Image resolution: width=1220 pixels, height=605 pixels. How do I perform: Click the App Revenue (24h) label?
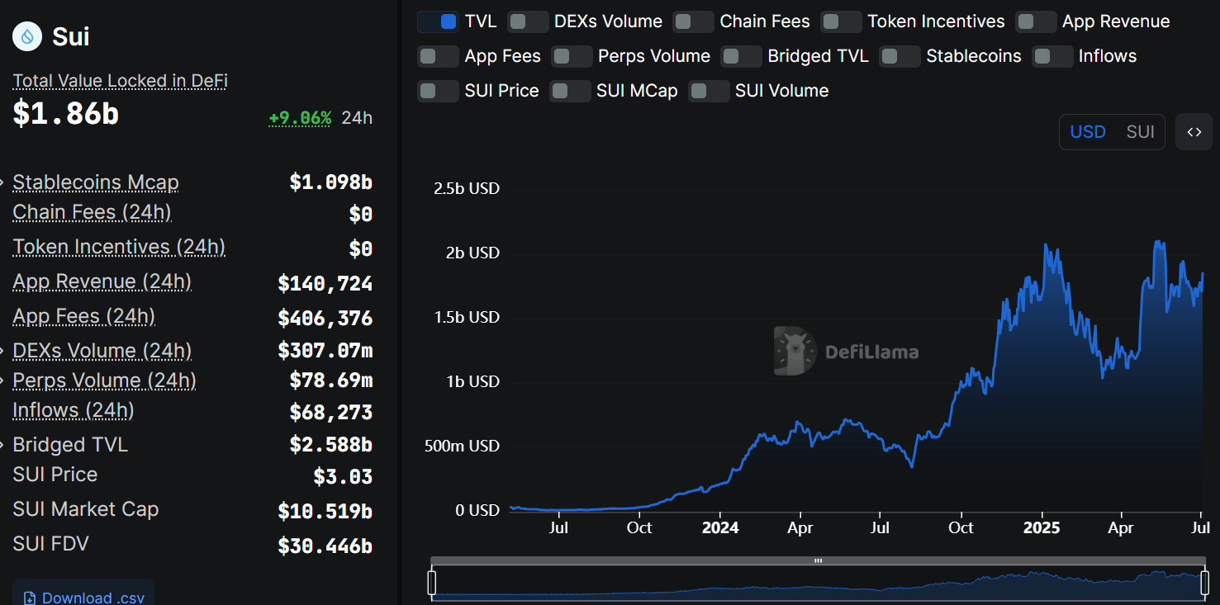[102, 281]
